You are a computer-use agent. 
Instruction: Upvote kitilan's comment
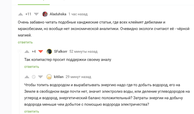click(27, 77)
